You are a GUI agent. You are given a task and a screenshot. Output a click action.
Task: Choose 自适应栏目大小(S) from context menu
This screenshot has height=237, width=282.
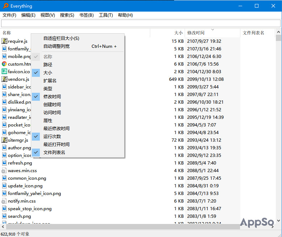61,38
